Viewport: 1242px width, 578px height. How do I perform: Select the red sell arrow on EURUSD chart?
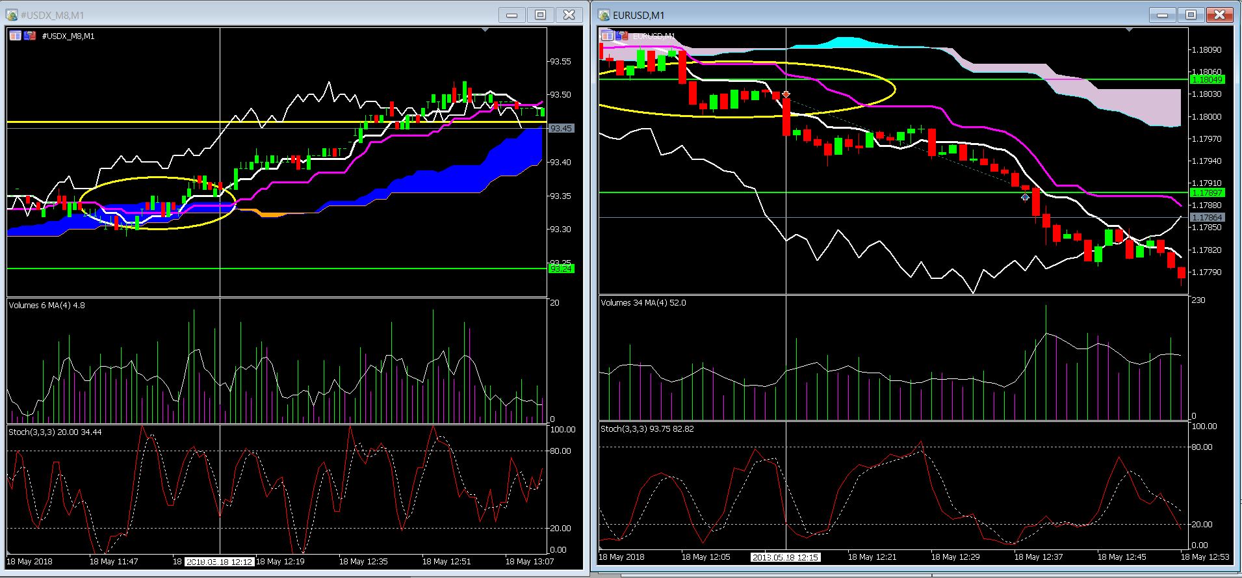click(786, 95)
